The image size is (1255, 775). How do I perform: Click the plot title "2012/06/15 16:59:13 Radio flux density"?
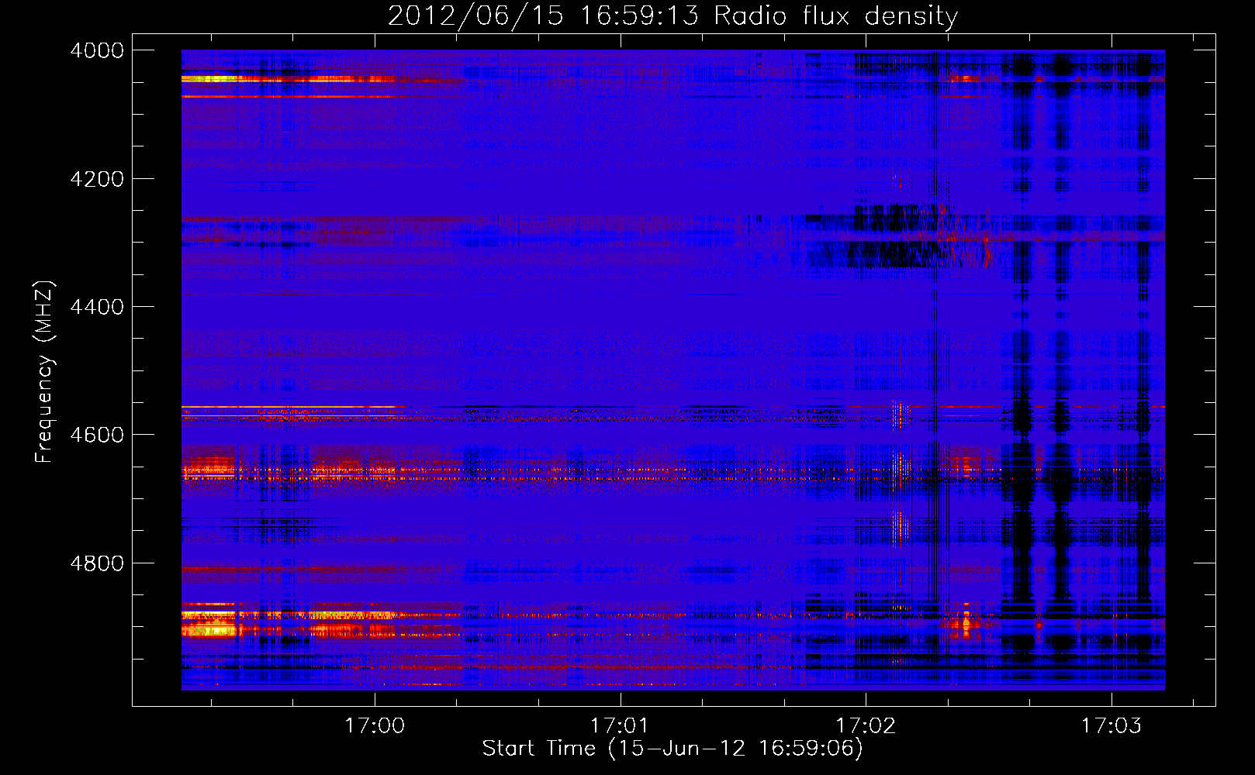pyautogui.click(x=672, y=15)
